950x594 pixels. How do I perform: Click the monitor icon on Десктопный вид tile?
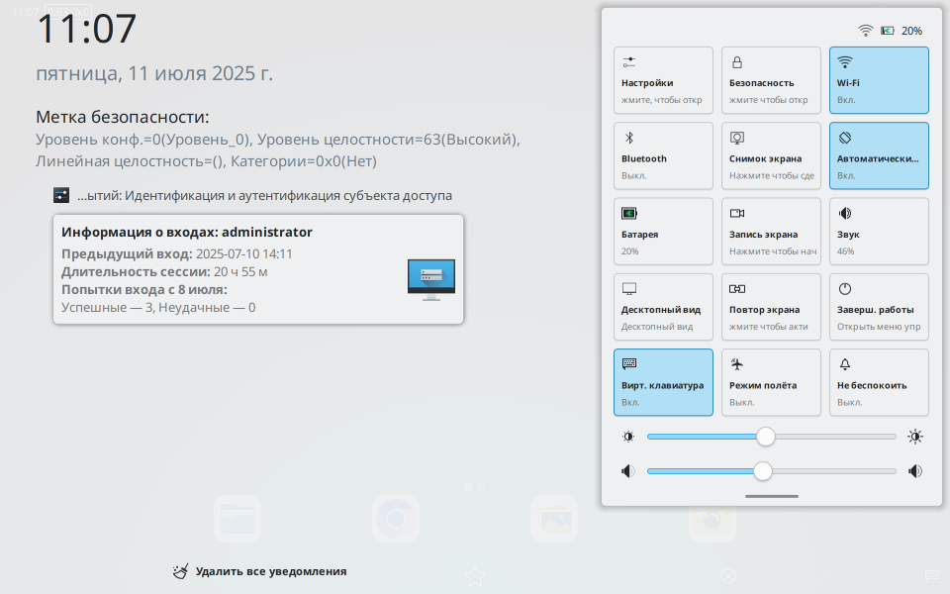coord(629,288)
